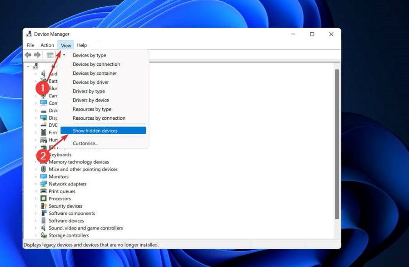Viewport: 409px width, 267px height.
Task: Click the show/hide console tree toolbar icon
Action: [x=50, y=55]
